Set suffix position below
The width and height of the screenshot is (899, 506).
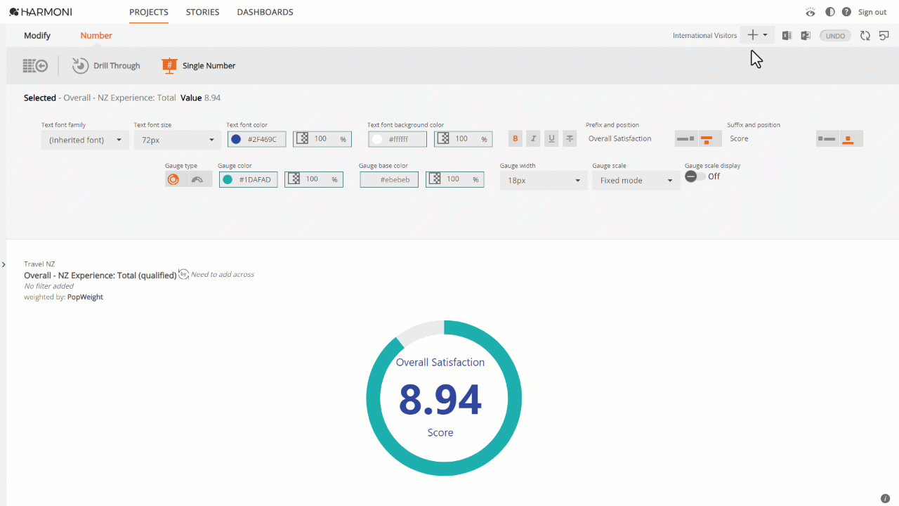point(851,138)
